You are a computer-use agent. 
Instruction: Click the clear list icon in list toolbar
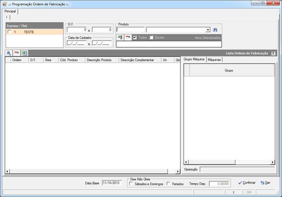tap(17, 53)
